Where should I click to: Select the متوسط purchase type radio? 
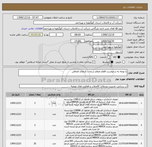(x=112, y=62)
